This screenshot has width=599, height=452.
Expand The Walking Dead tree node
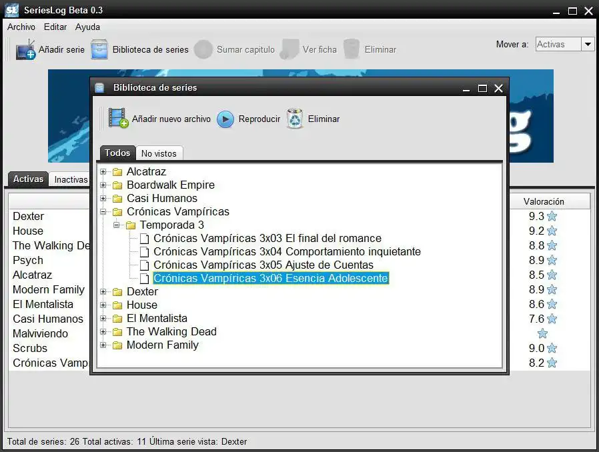(x=103, y=332)
